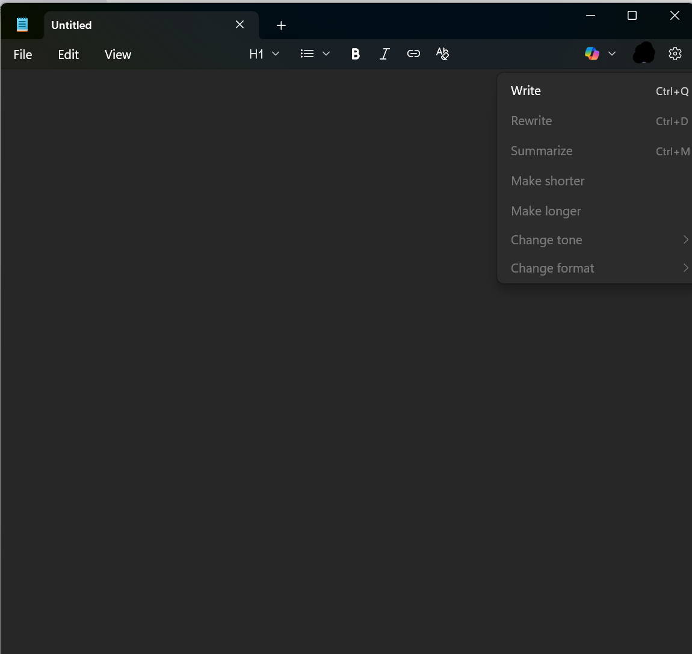
Task: Clear formatting with the eraser text icon
Action: (x=442, y=54)
